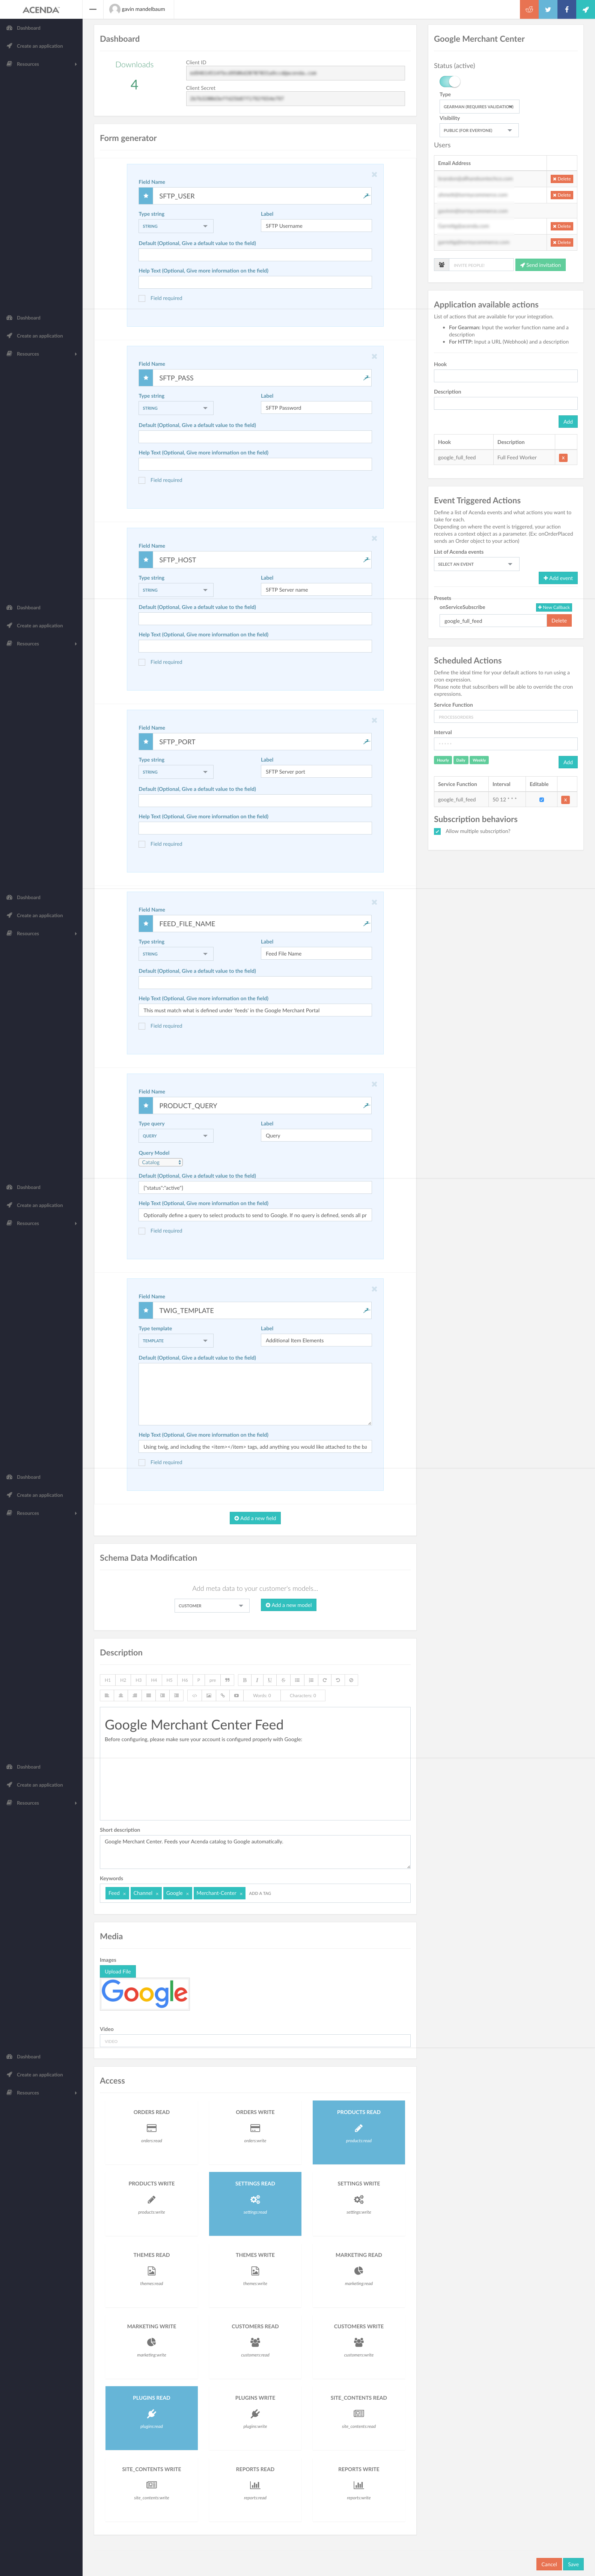Click the paper plane icon in header

(586, 9)
